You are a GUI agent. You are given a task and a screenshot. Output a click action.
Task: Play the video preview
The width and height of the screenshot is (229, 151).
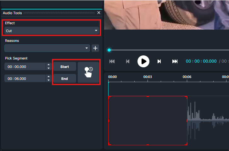point(143,61)
